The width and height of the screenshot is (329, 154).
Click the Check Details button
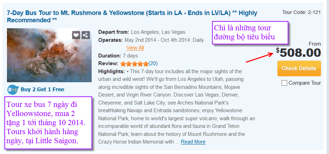299,68
